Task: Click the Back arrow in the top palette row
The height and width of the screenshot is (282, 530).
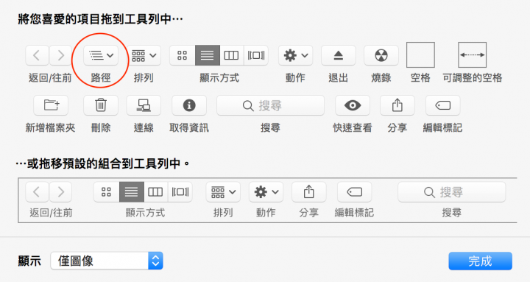Action: tap(38, 55)
